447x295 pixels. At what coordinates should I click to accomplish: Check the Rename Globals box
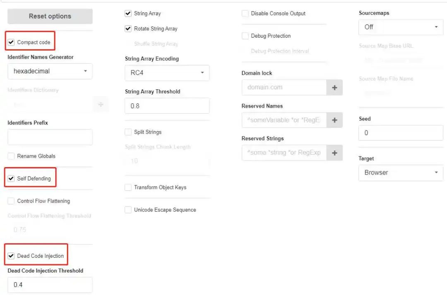(11, 156)
